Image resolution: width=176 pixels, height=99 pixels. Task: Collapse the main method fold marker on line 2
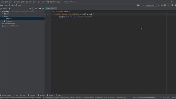coord(51,14)
